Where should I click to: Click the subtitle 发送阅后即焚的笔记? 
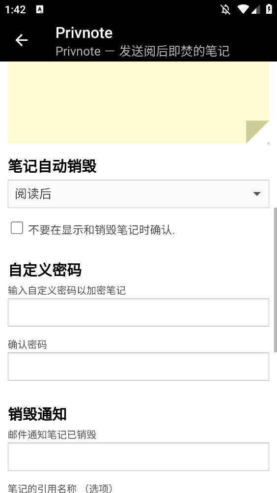tap(174, 51)
